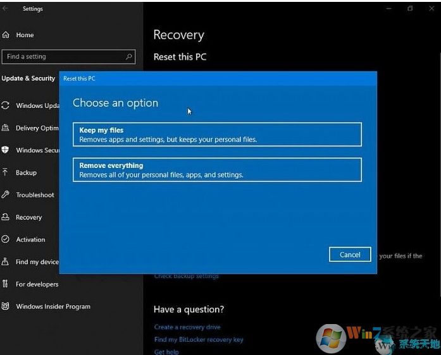Open Create a recovery drive link

(x=187, y=327)
